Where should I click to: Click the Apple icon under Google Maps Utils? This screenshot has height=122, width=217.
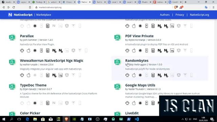(134, 103)
